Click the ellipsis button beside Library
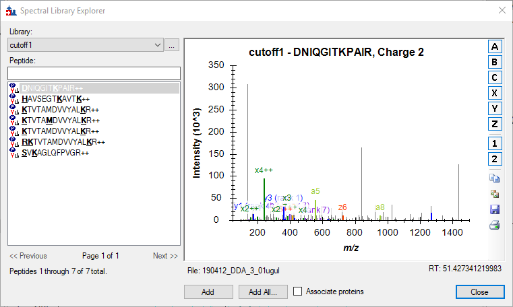This screenshot has width=513, height=307. (x=173, y=45)
